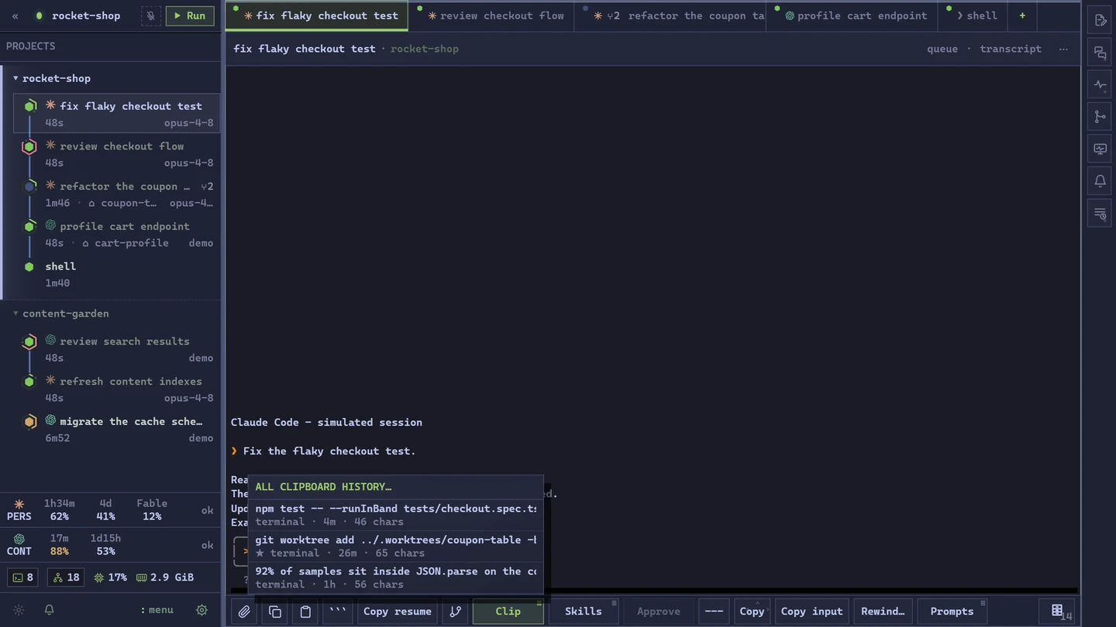Select the 'profile cart endpoint' session in the sidebar
1116x627 pixels.
coord(116,235)
